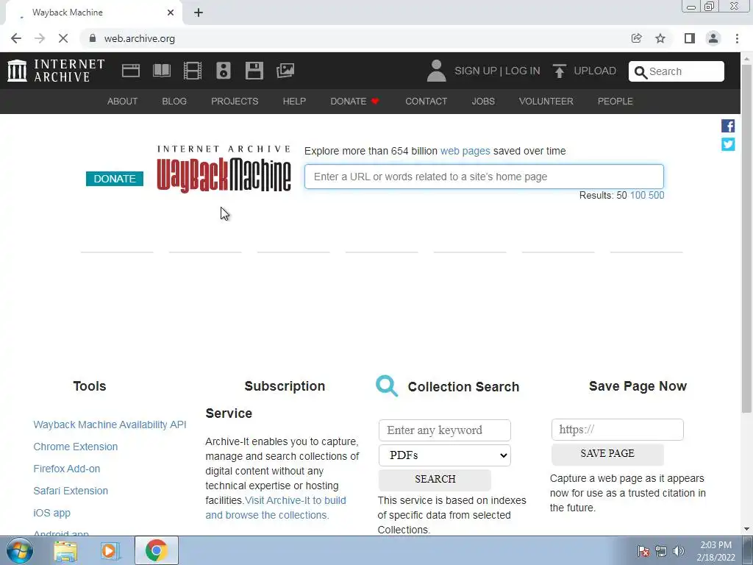Follow the 'web pages' link

pyautogui.click(x=465, y=151)
